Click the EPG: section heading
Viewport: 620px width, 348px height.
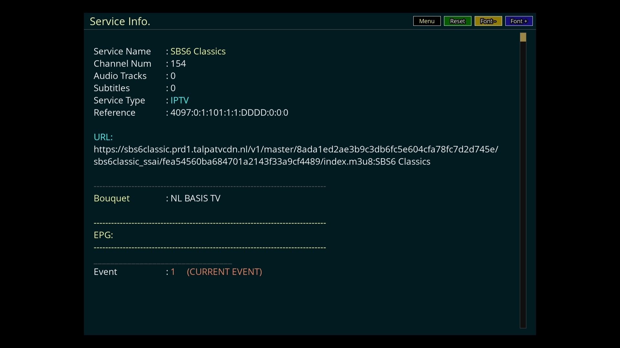point(103,235)
